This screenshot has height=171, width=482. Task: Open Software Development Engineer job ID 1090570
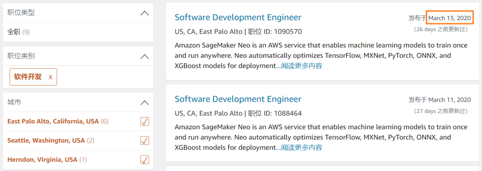[x=238, y=17]
